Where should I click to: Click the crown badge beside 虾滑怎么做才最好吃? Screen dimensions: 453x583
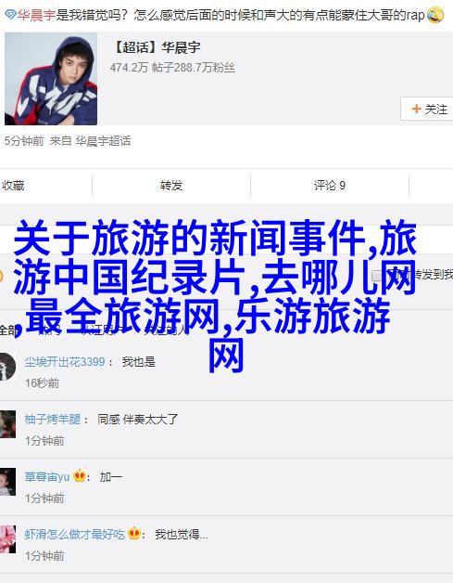click(x=134, y=534)
